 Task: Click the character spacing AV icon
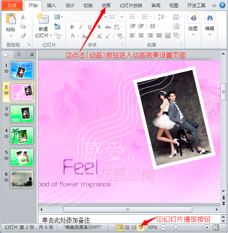tap(117, 27)
